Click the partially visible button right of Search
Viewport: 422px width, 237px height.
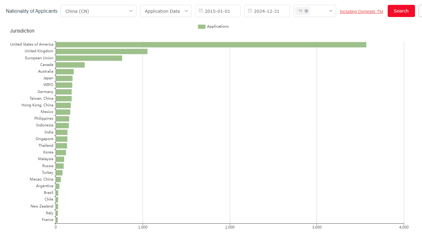[420, 11]
